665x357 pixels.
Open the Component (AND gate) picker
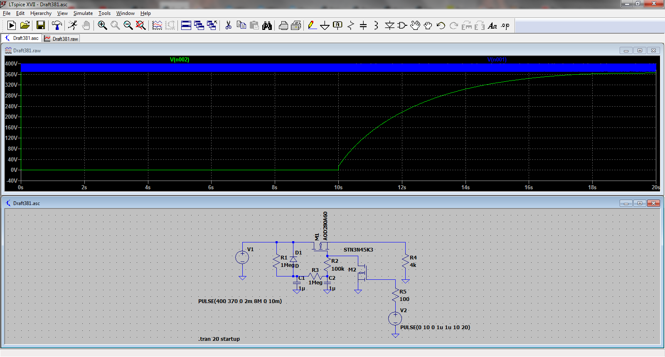click(x=402, y=26)
